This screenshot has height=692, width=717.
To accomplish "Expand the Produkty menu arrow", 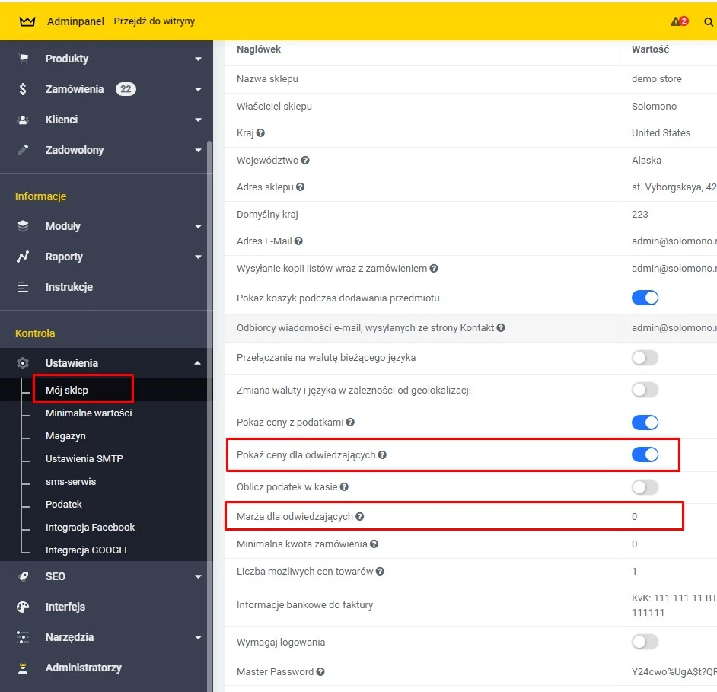I will (198, 59).
